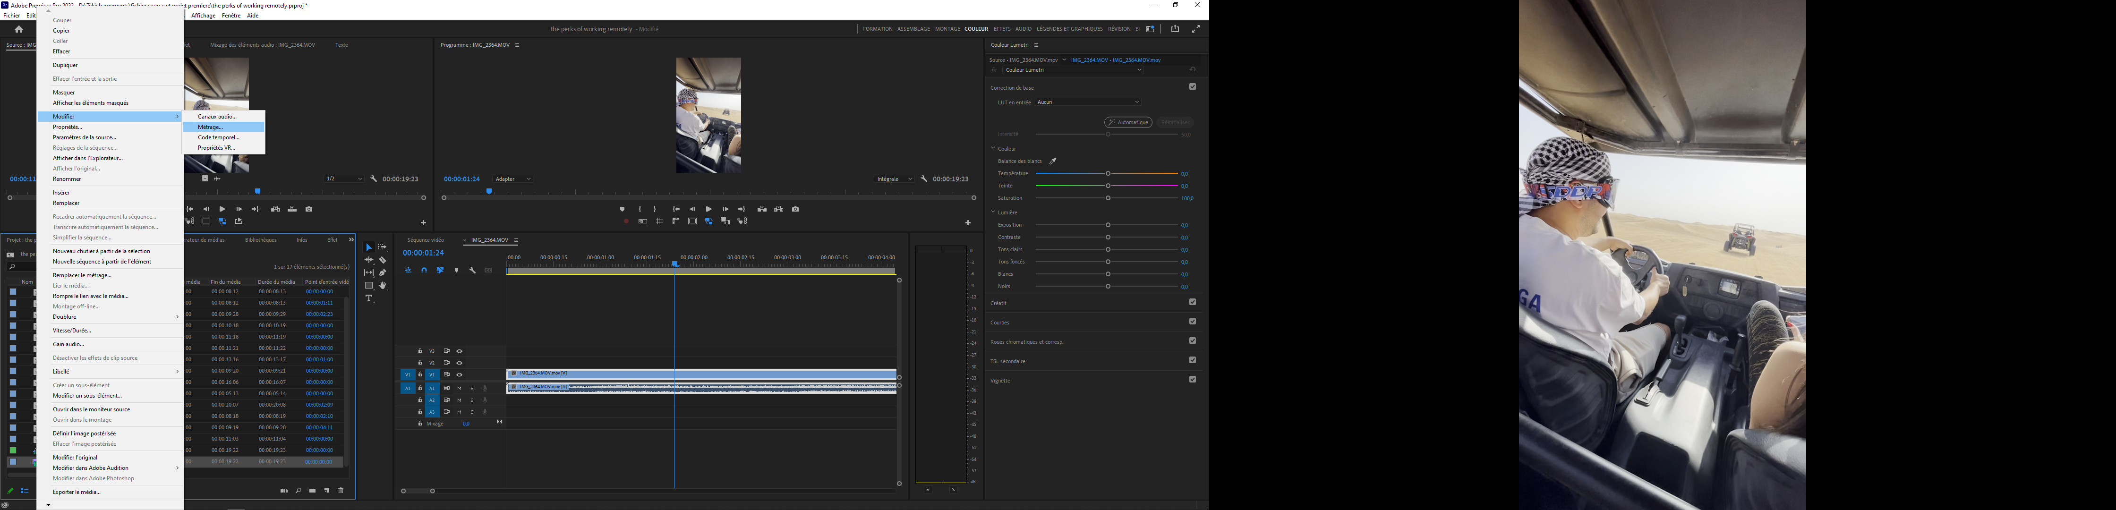Click the Source monitor Export Frame camera icon
Screen dimensions: 2116x510
click(309, 209)
